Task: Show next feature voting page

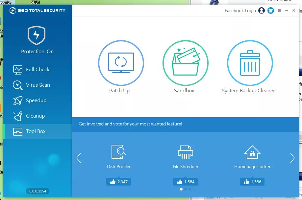Action: [292, 158]
